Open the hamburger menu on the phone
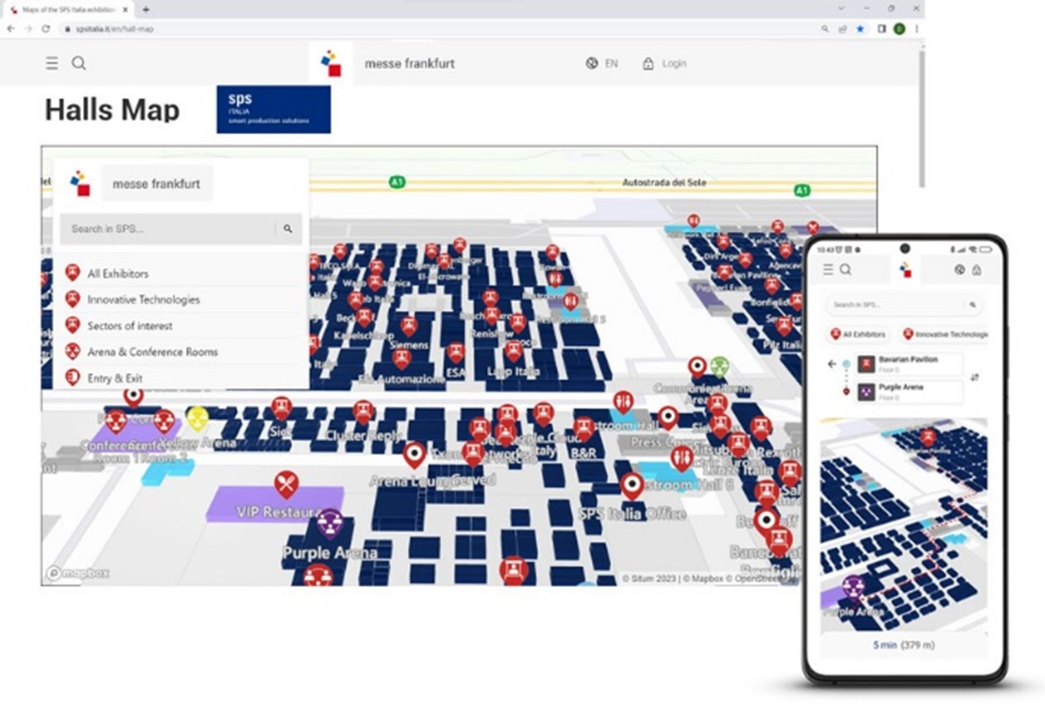 pos(828,269)
